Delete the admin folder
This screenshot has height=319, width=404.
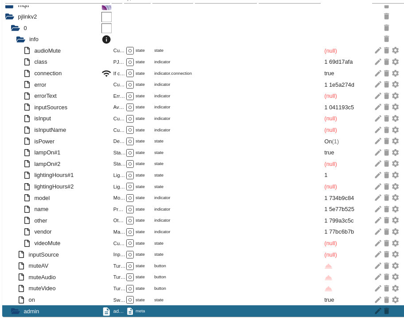pos(386,311)
